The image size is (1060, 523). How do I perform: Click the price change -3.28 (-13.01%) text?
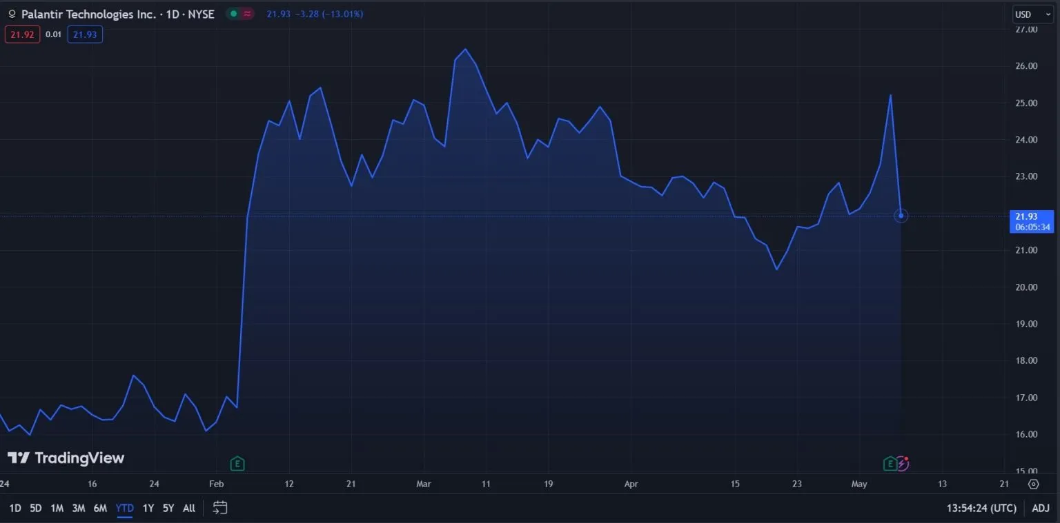click(330, 14)
